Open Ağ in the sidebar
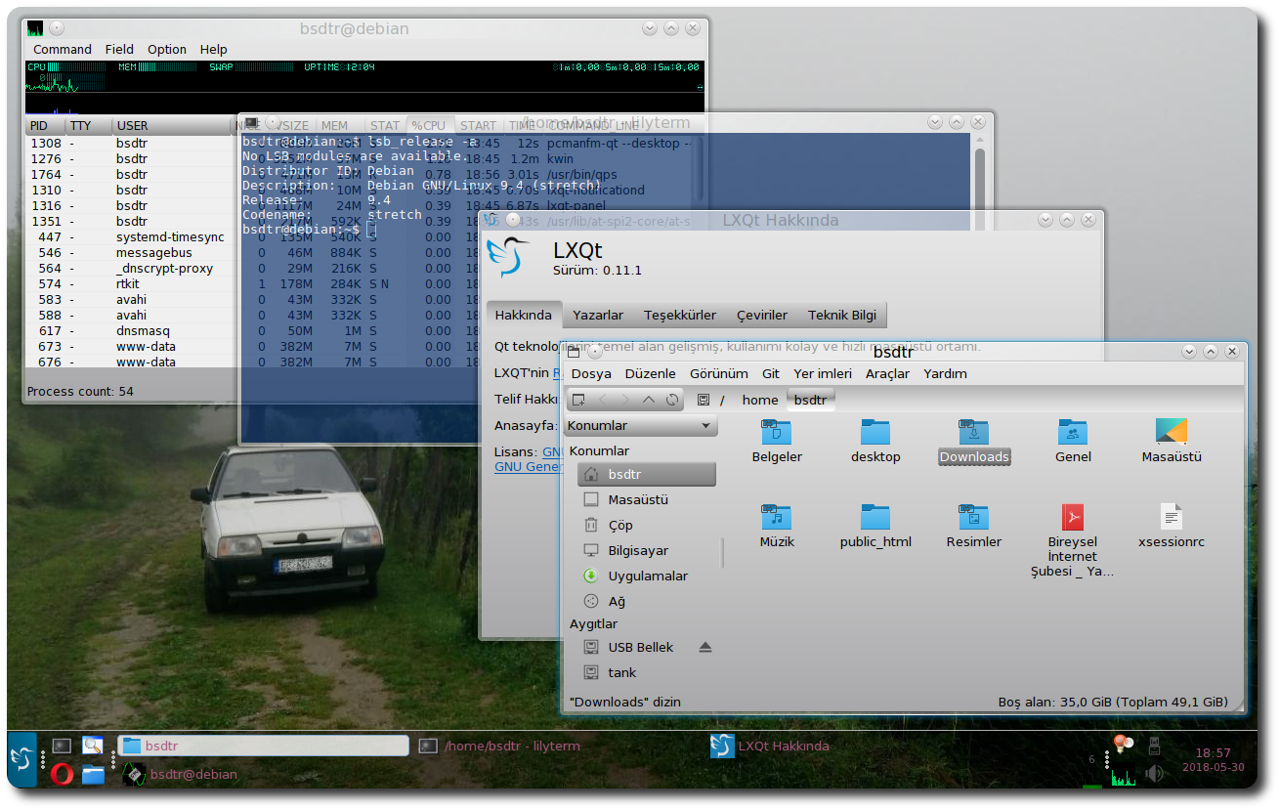The height and width of the screenshot is (811, 1280). 646,601
